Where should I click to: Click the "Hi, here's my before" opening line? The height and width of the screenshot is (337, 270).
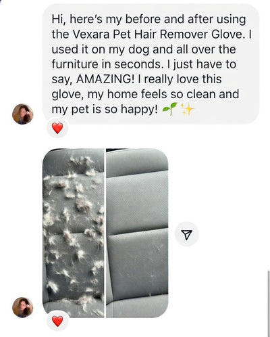(107, 20)
